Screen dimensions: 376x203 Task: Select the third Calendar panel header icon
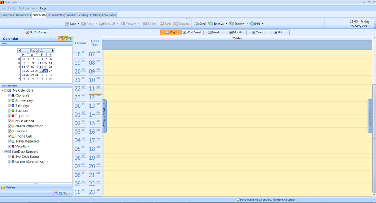pos(70,38)
